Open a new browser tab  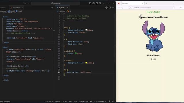point(147,3)
